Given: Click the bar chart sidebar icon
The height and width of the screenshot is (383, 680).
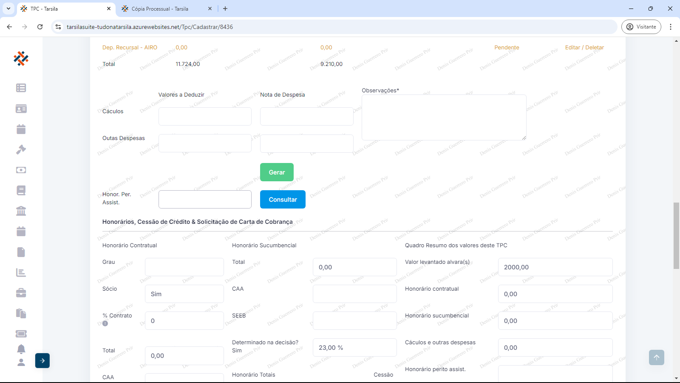Looking at the screenshot, I should coord(21,272).
